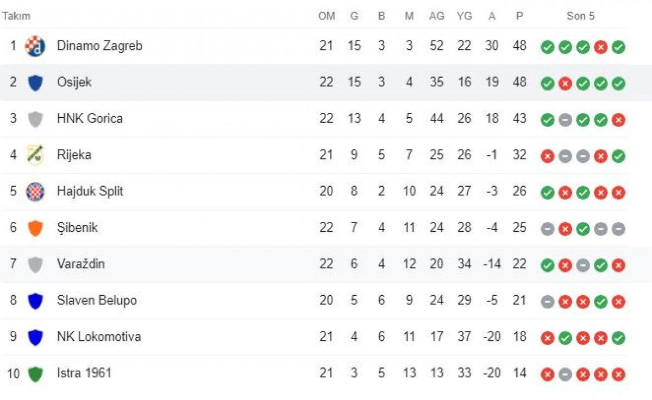
Task: Click the Rijeka club crest
Action: (x=35, y=155)
